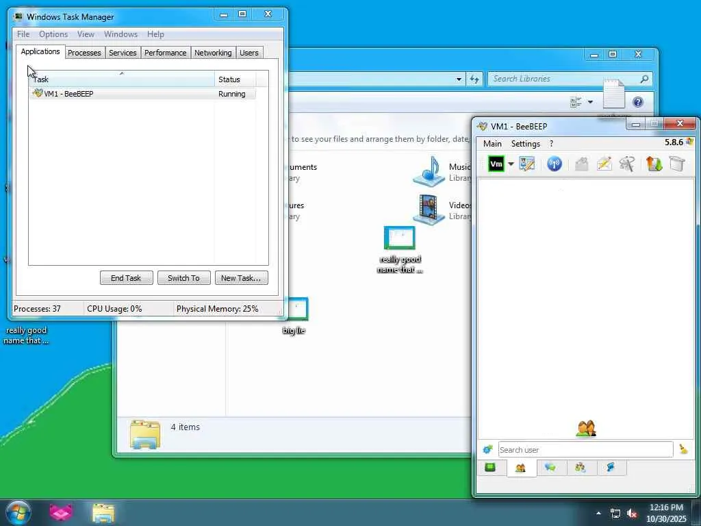Click the colorful logo beside version 5.8.6
Image resolution: width=701 pixels, height=526 pixels.
[x=690, y=142]
